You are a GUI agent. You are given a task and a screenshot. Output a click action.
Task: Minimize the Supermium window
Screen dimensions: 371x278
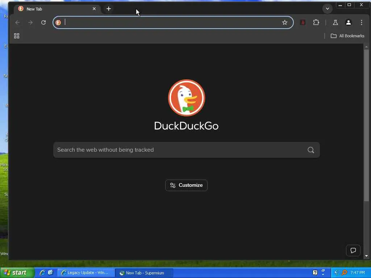point(340,5)
